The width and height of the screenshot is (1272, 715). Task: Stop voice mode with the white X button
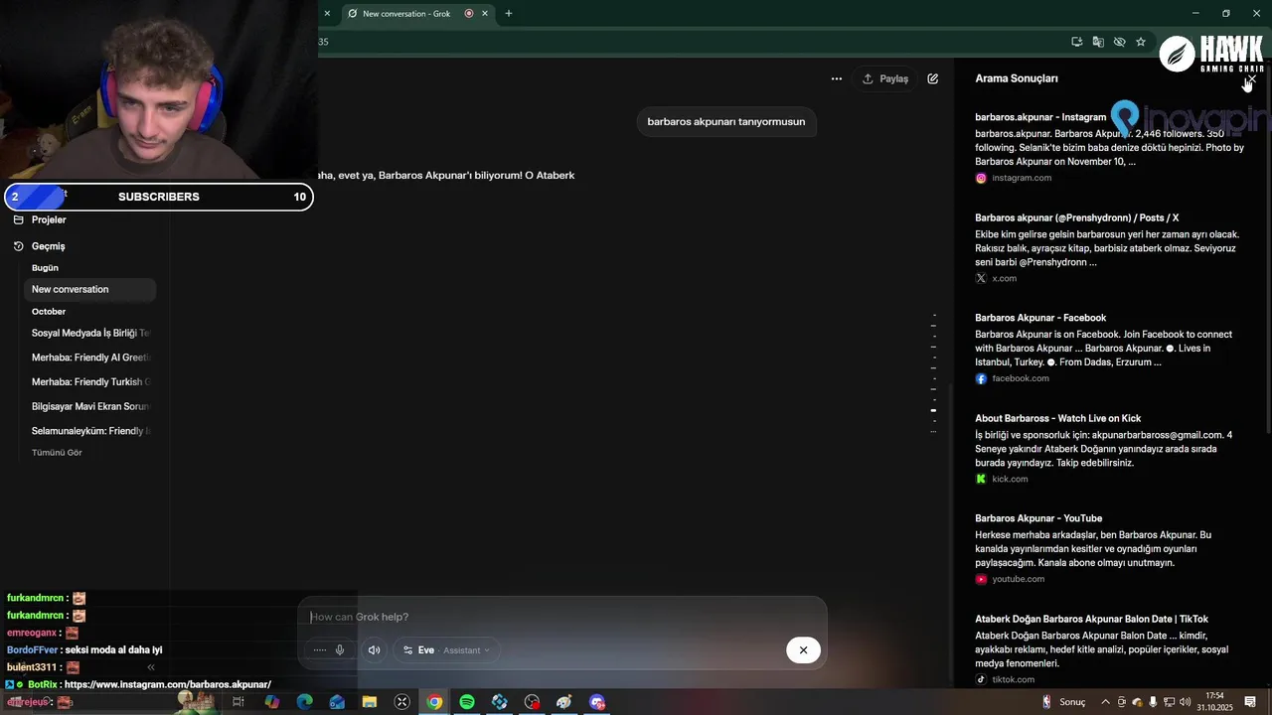coord(803,650)
